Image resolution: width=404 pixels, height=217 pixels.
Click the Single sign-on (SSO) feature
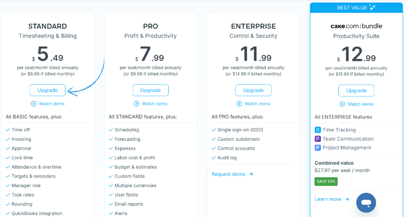(240, 130)
